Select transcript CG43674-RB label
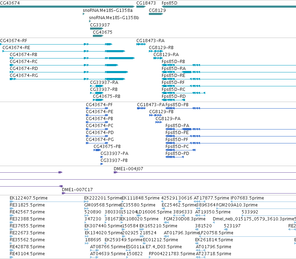Image resolution: width=296 pixels, height=259 pixels. point(24,55)
